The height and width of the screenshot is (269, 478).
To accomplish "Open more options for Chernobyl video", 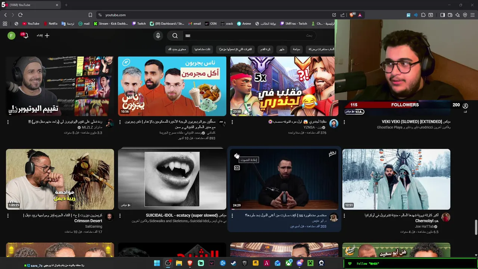I will coord(344,216).
